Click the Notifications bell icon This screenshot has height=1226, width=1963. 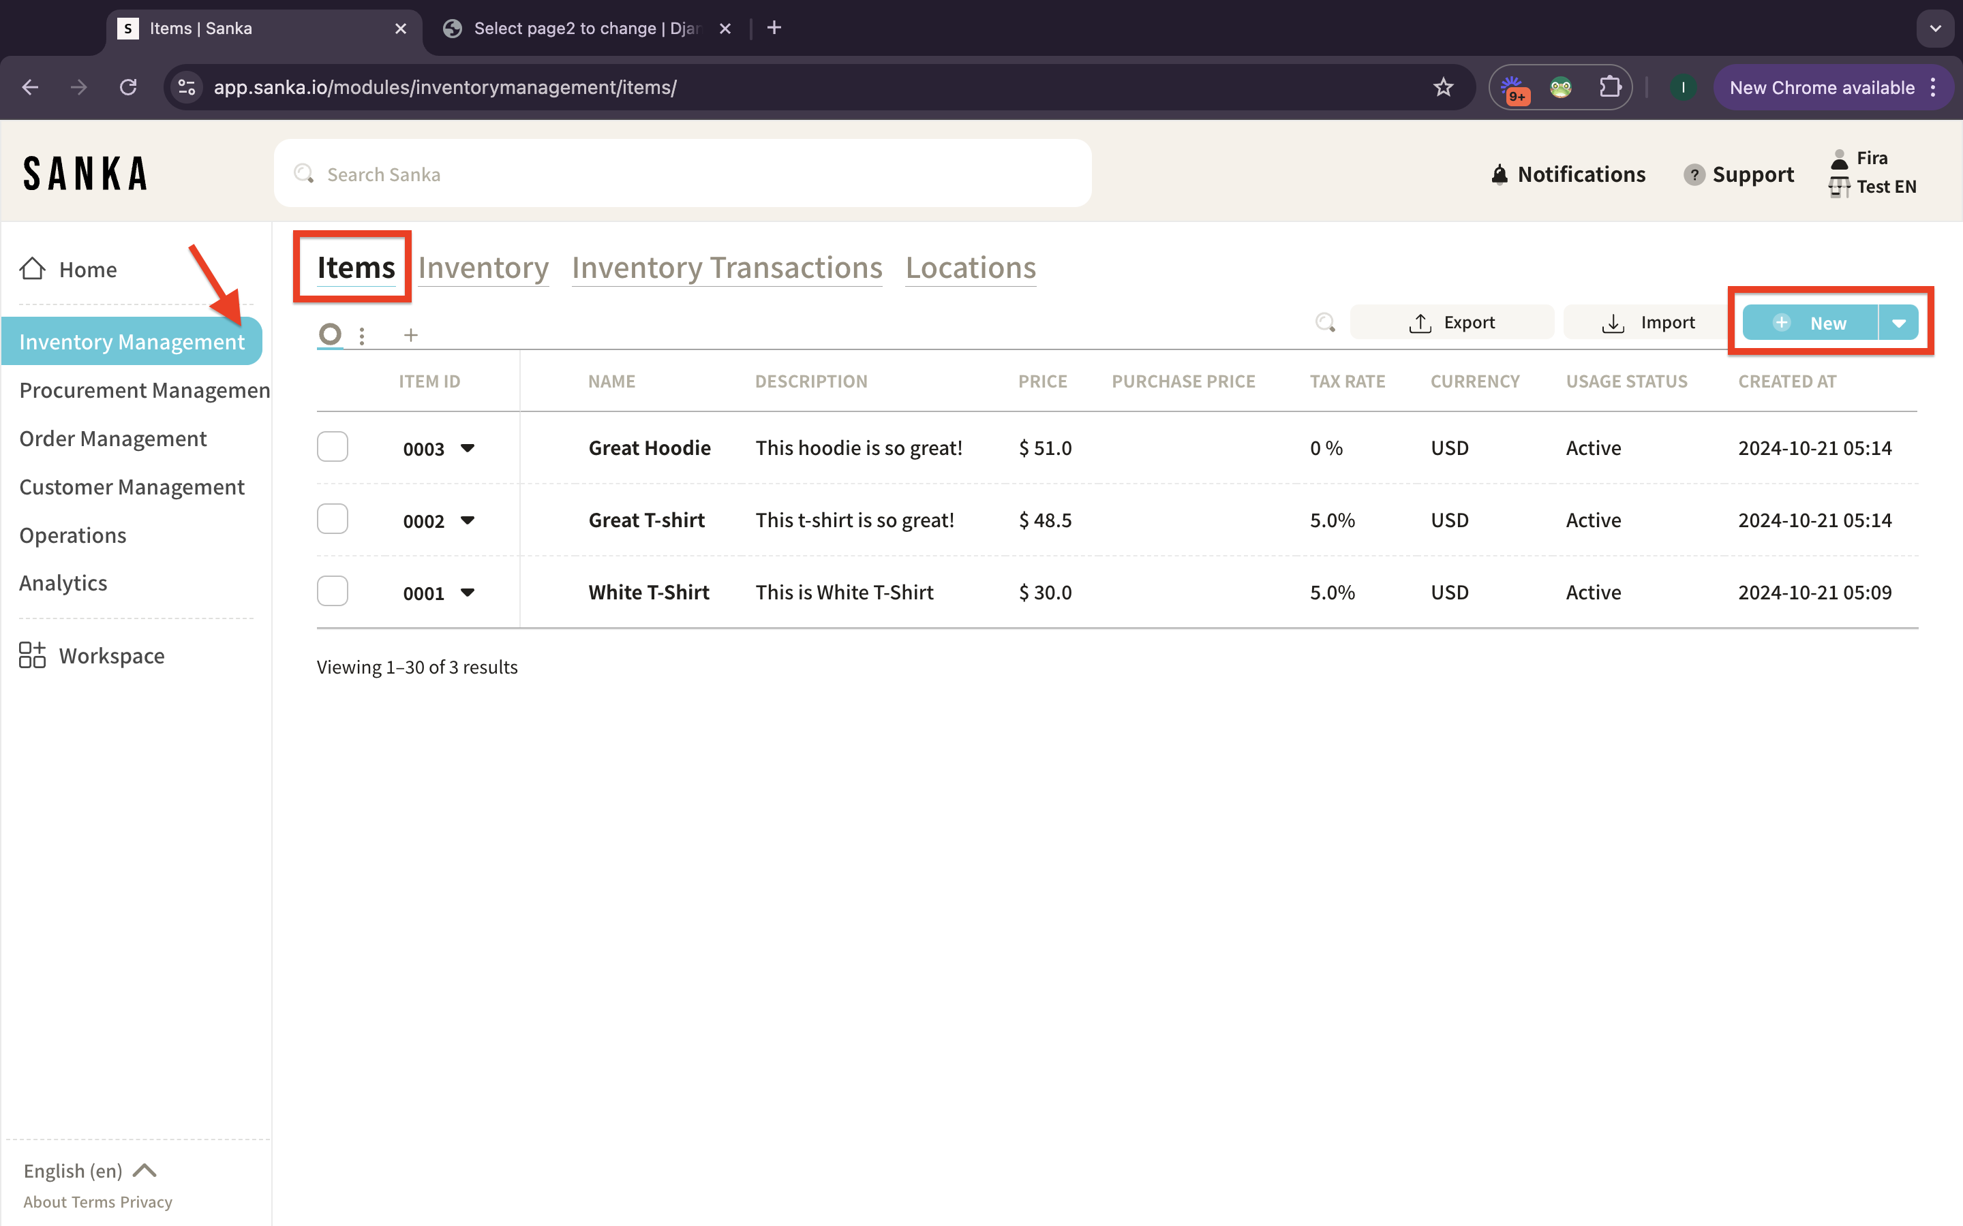pos(1499,174)
